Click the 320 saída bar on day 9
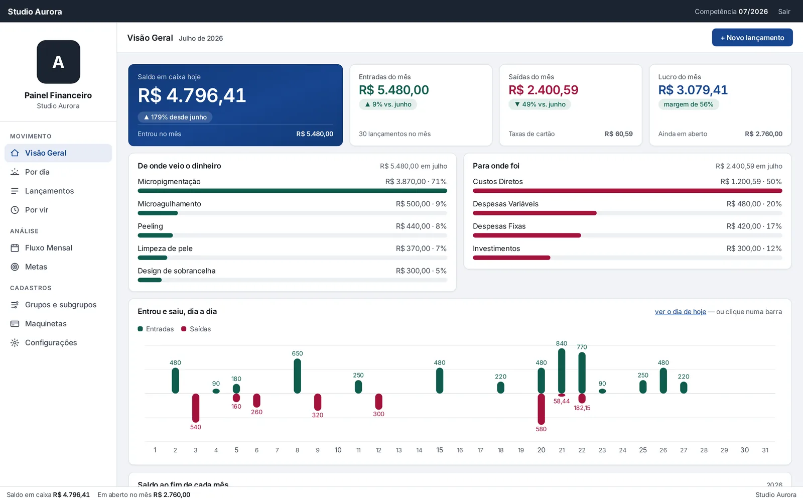Image resolution: width=803 pixels, height=502 pixels. 318,402
